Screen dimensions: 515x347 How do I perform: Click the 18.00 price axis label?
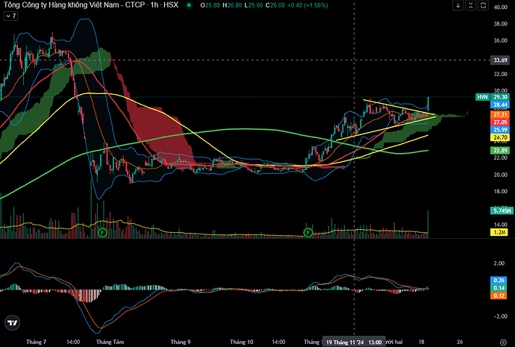pos(501,191)
